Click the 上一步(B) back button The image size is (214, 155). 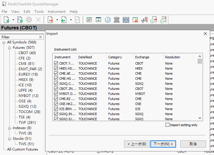click(x=137, y=144)
